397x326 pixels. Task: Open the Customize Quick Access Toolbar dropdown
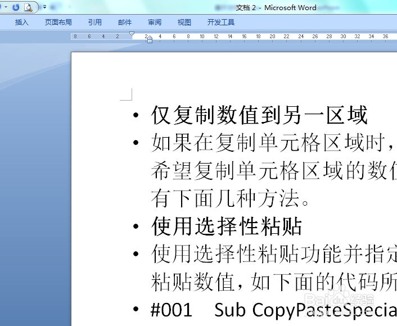click(44, 7)
